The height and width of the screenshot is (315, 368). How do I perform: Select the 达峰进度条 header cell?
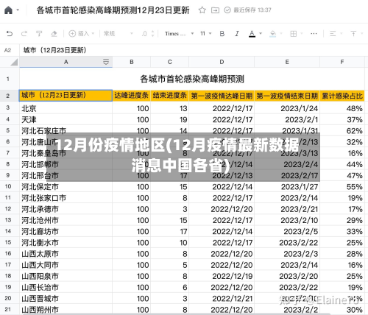pos(132,96)
